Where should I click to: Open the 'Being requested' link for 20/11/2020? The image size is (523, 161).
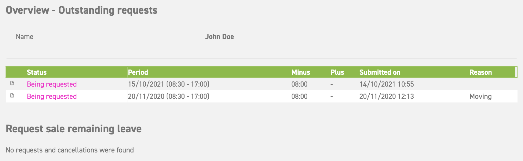pyautogui.click(x=52, y=96)
